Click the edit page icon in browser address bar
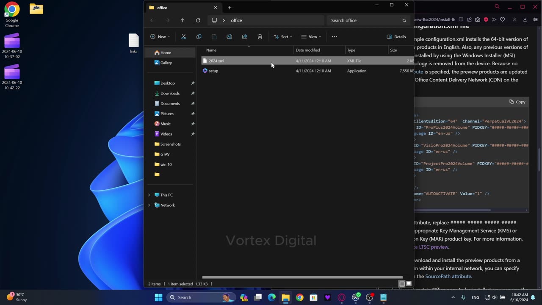Image resolution: width=542 pixels, height=305 pixels. click(469, 19)
